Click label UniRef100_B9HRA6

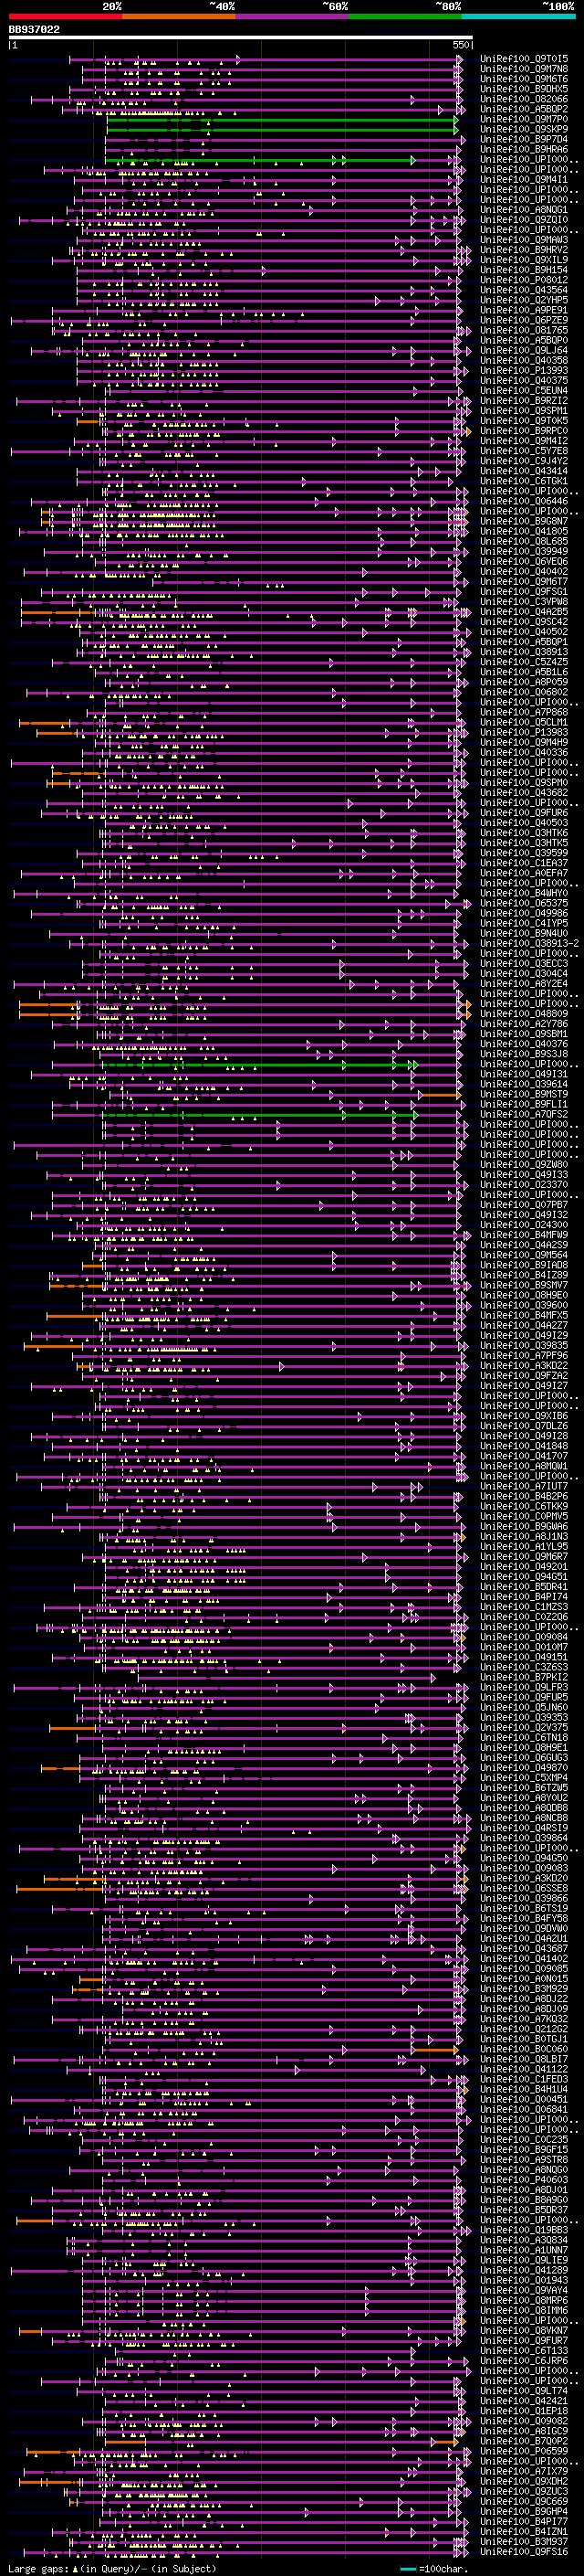point(524,149)
